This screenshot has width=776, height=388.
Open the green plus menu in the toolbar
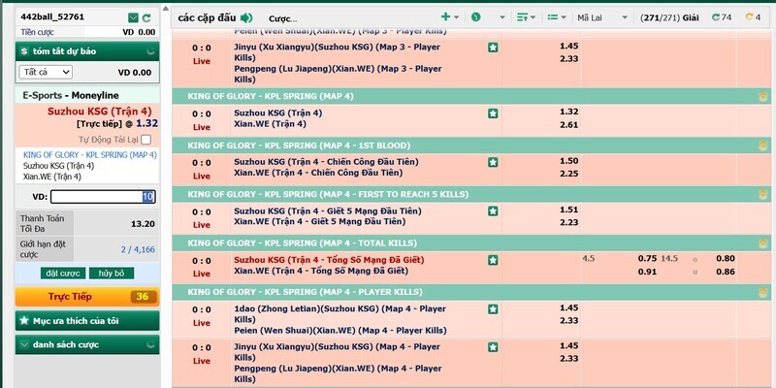tap(449, 17)
